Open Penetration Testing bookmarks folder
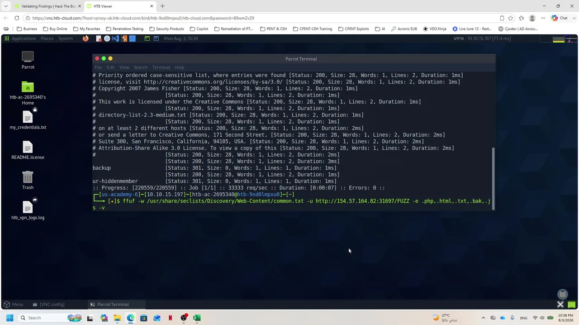 [124, 29]
